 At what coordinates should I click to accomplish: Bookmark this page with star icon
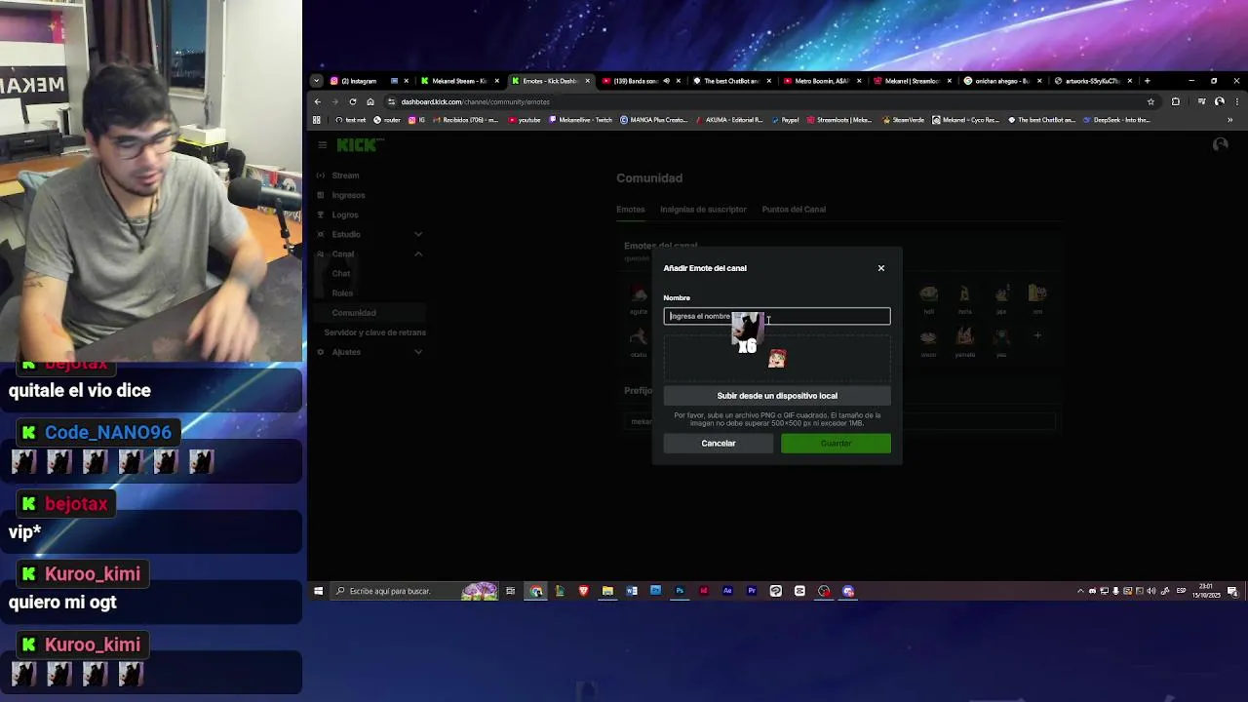1150,101
